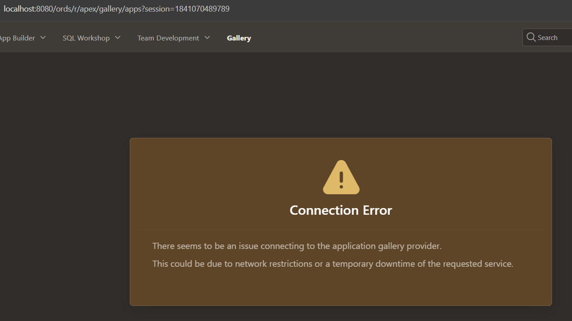Viewport: 572px width, 321px height.
Task: Expand the App Builder dropdown chevron
Action: (x=43, y=38)
